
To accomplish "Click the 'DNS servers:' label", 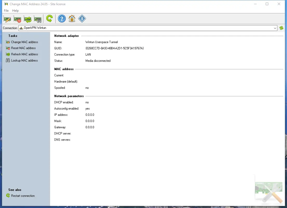I will pyautogui.click(x=62, y=140).
